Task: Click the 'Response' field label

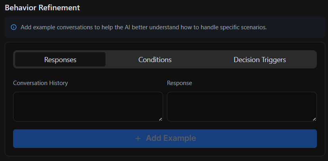Action: pos(179,83)
